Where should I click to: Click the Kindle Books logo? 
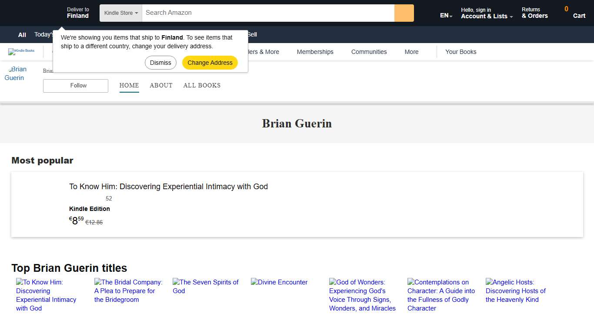pyautogui.click(x=22, y=51)
